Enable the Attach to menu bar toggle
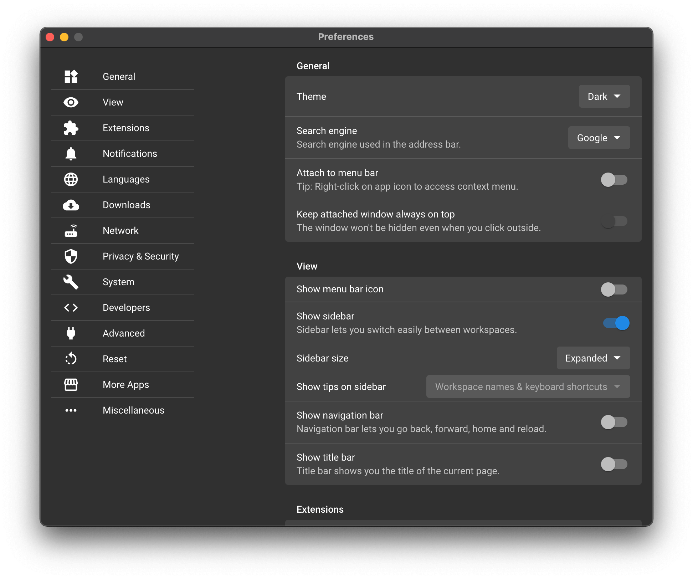This screenshot has height=579, width=693. (614, 180)
